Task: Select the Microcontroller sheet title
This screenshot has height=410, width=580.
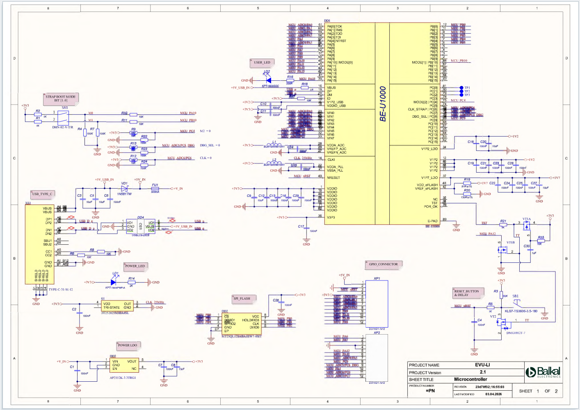Action: pyautogui.click(x=470, y=379)
